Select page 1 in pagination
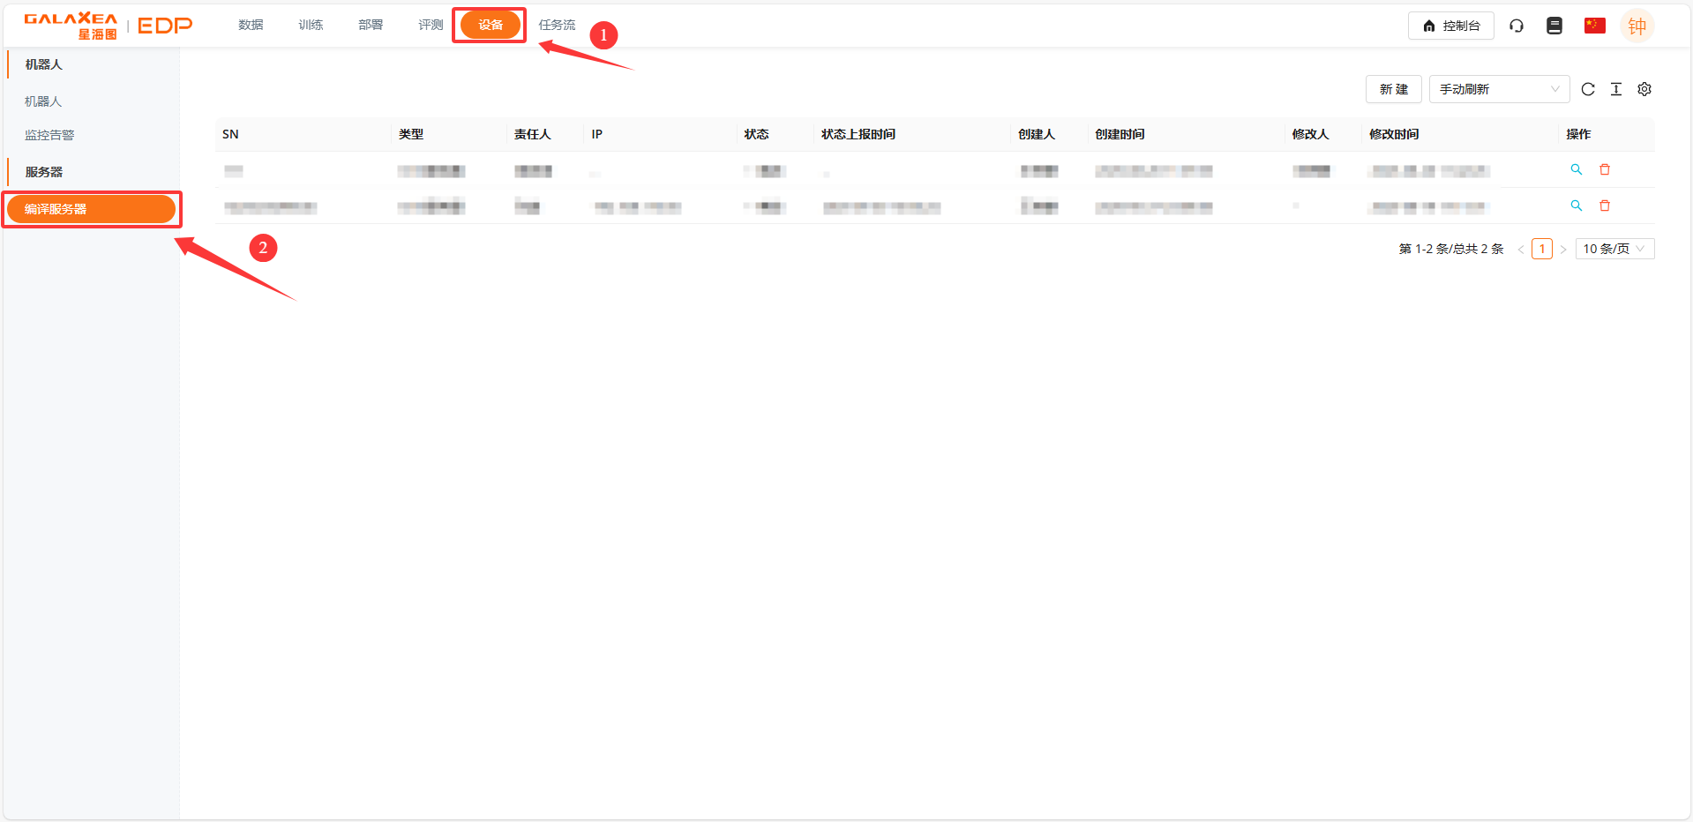 (1541, 248)
